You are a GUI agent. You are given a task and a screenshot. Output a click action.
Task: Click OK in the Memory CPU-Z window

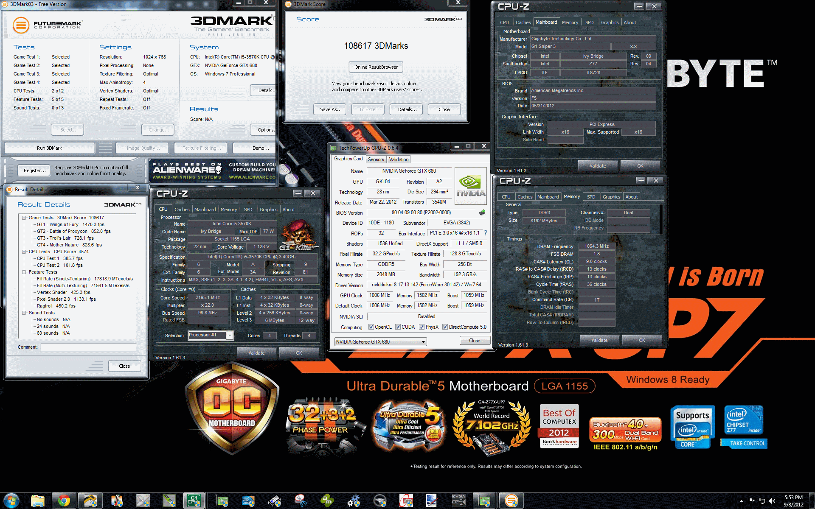point(642,340)
